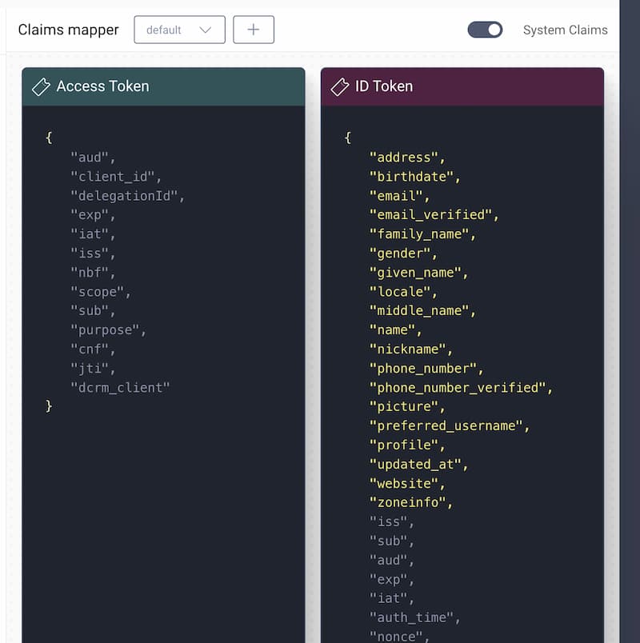
Task: Select the "dcrm_client" claim entry
Action: (120, 387)
